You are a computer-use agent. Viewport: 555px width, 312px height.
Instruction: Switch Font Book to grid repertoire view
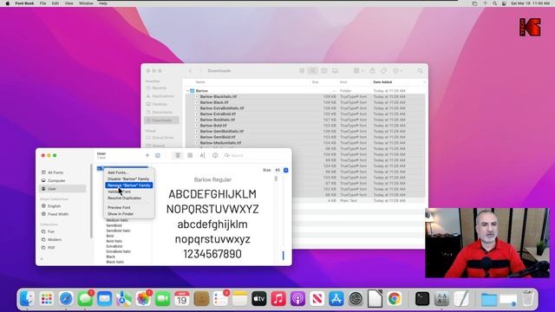pos(190,155)
